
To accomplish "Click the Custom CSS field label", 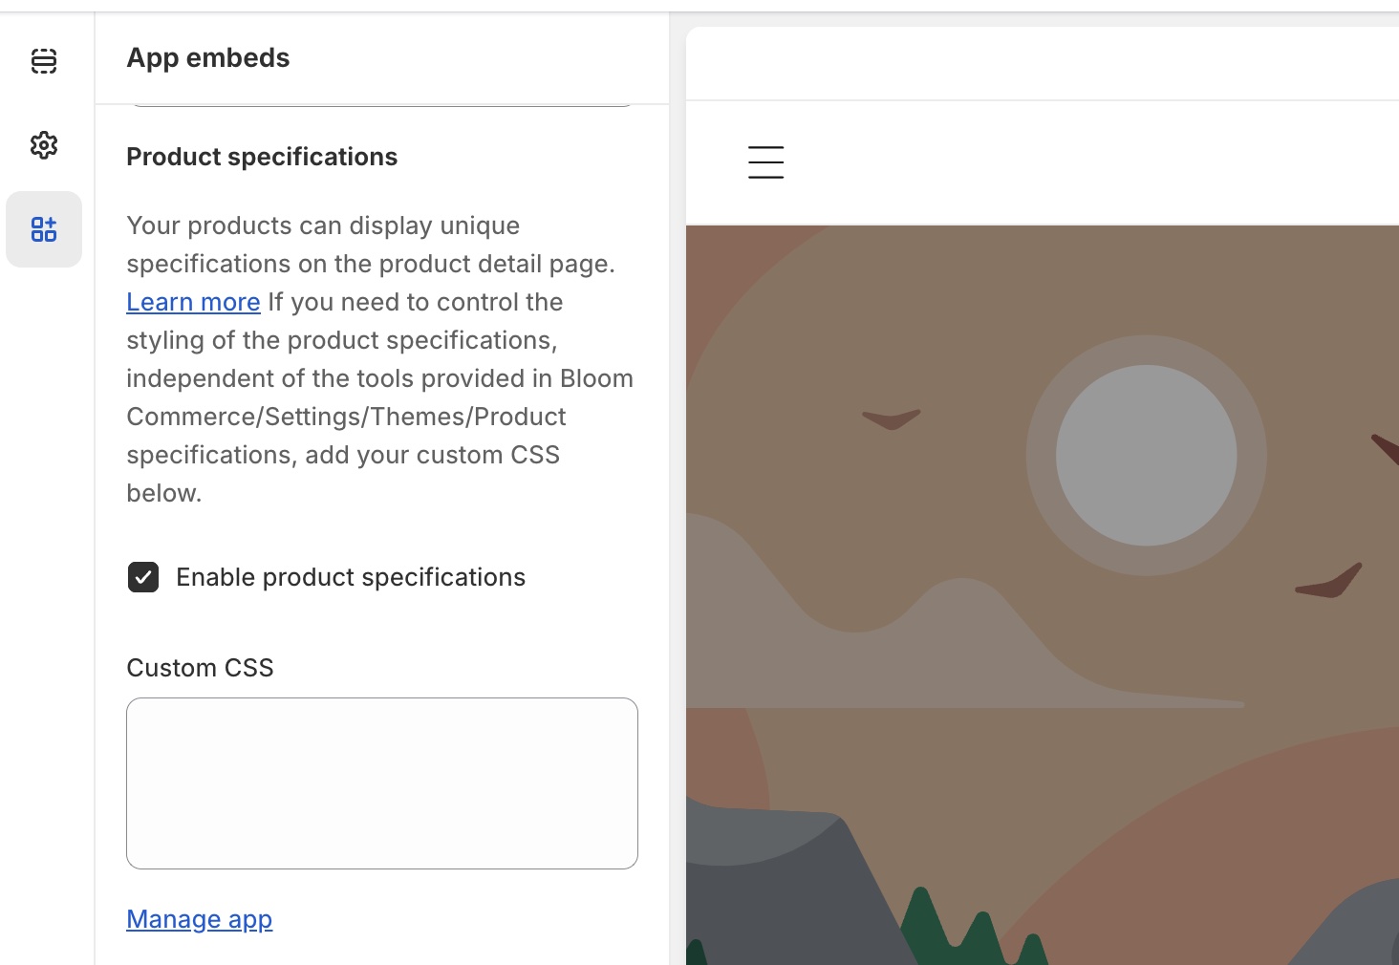I will click(x=200, y=668).
